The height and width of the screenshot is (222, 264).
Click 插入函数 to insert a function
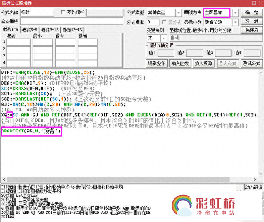[180, 64]
